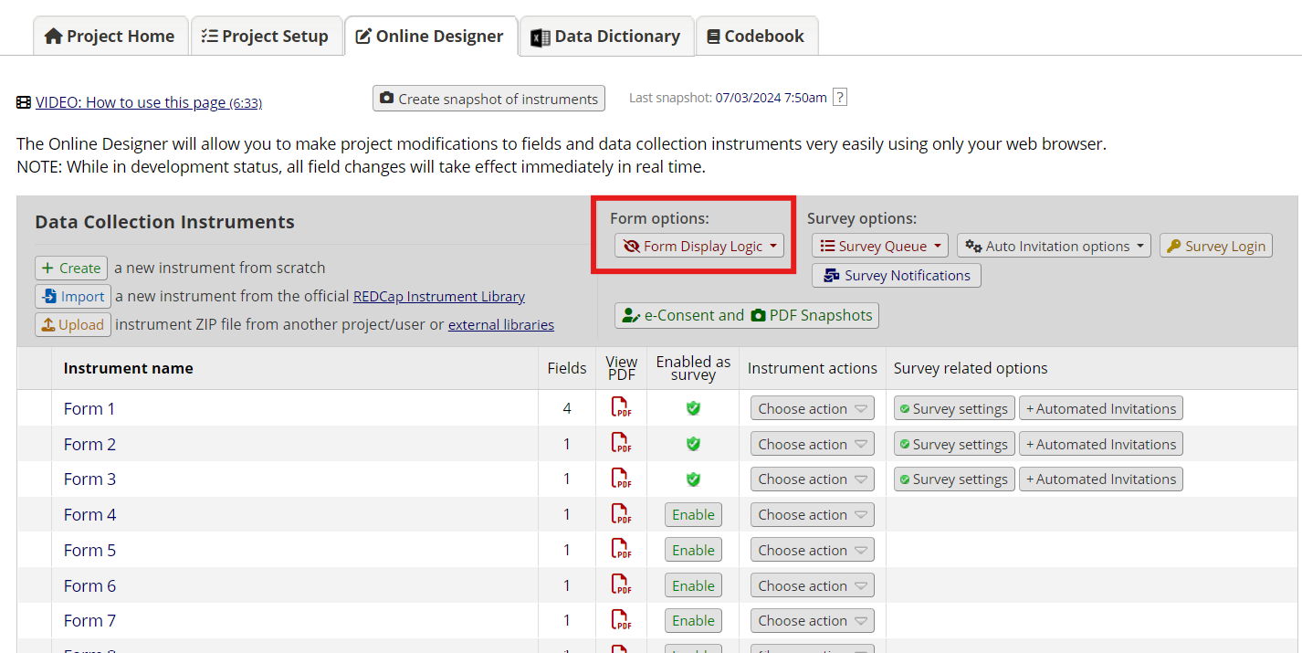Viewport: 1302px width, 653px height.
Task: Open Survey Notifications
Action: (896, 275)
